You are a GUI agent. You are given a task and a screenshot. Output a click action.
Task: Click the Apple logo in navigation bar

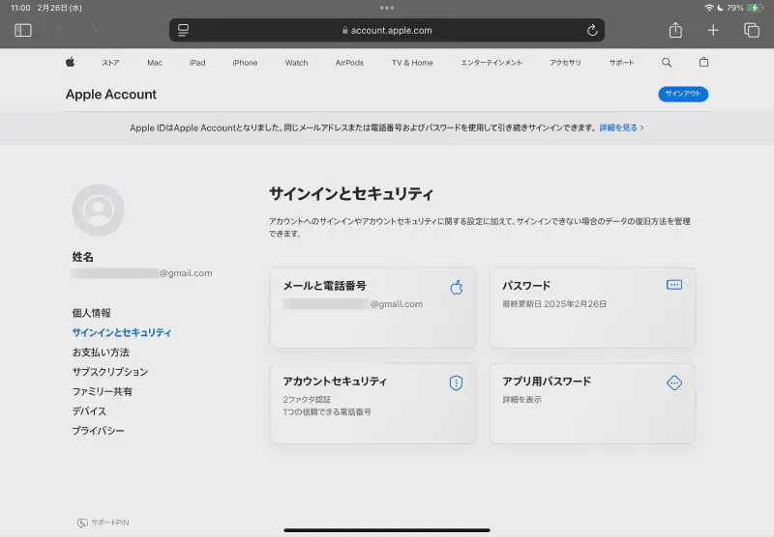coord(70,63)
